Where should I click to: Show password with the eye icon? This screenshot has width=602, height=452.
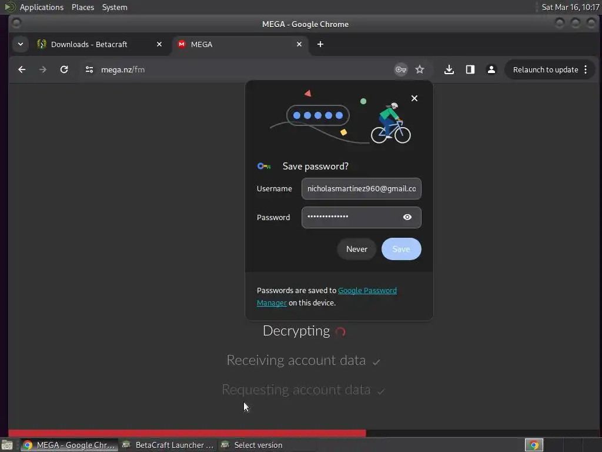[407, 217]
